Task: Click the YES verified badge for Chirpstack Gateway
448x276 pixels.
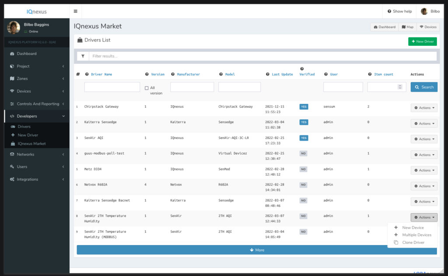Action: pos(303,106)
